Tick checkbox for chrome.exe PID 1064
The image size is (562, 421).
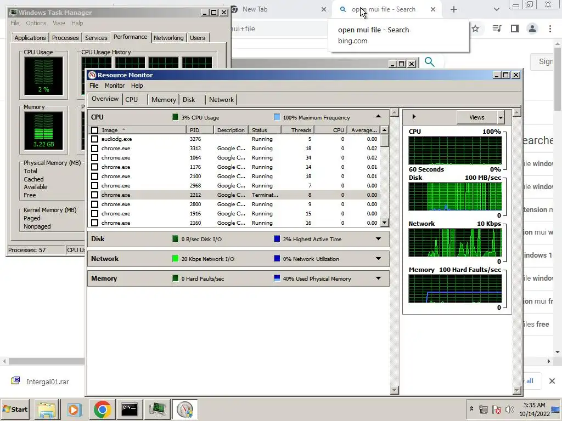(94, 157)
